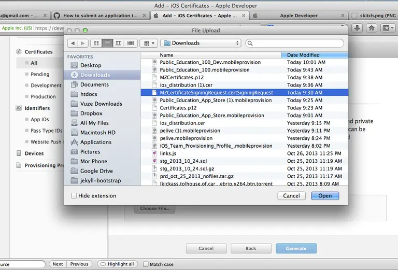Switch to list view in File Upload
Viewport: 398px width, 270px height.
pyautogui.click(x=107, y=43)
